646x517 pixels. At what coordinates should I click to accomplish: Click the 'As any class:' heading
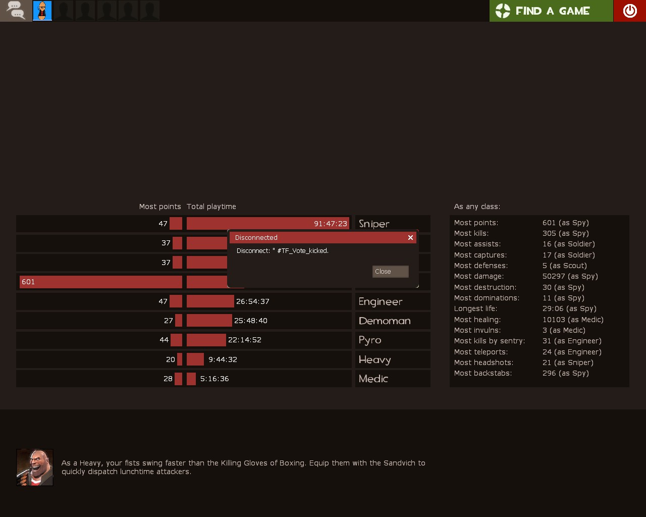(477, 206)
